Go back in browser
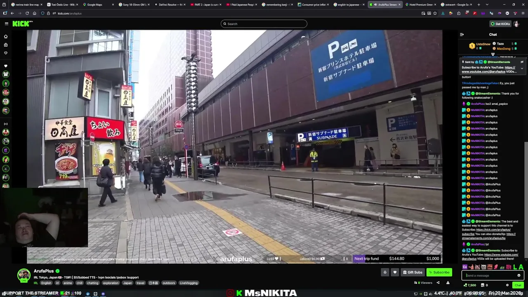The width and height of the screenshot is (528, 297). pos(12,13)
